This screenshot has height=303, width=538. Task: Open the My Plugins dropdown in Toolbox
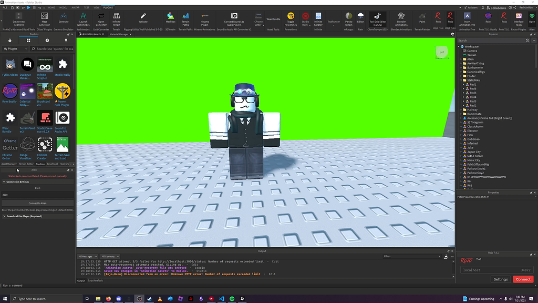[x=16, y=48]
